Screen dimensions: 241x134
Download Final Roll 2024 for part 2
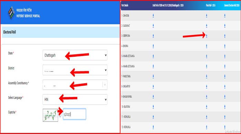pos(207,26)
